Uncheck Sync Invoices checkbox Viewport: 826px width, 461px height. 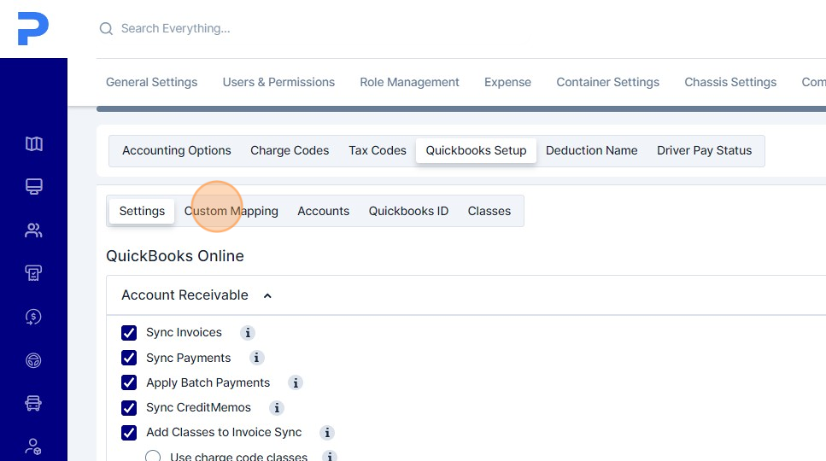(129, 333)
